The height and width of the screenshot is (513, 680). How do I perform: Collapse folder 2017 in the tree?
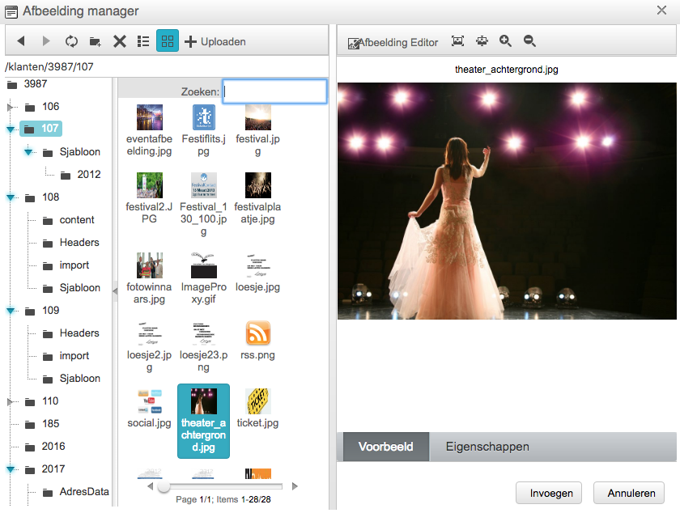pyautogui.click(x=11, y=469)
